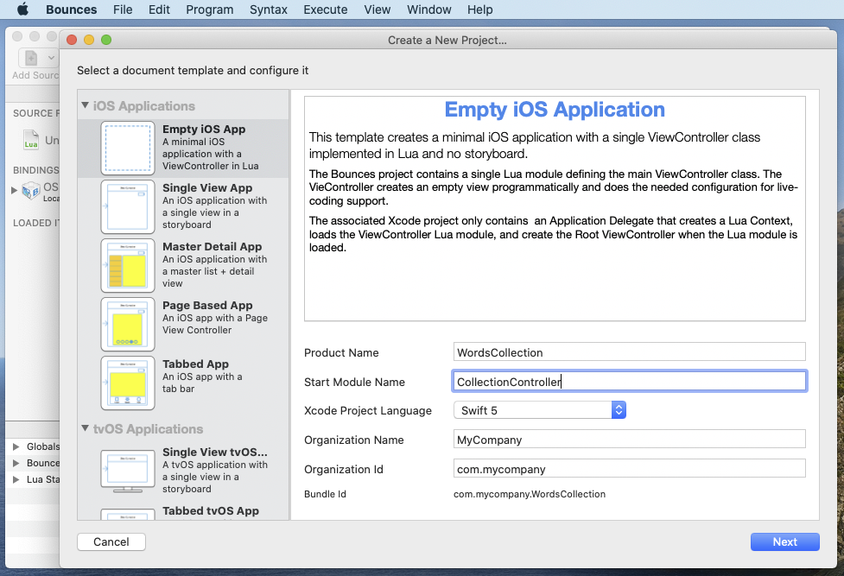Screen dimensions: 844x576
Task: Click the Empty iOS Application heading
Action: point(555,110)
